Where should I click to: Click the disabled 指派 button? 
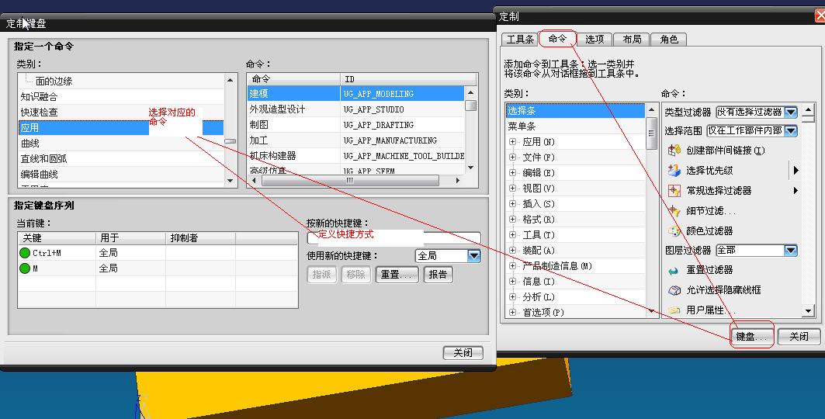pos(321,275)
